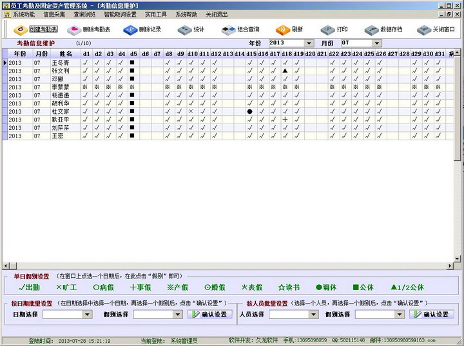Select the name cell 刘萍萍
The image size is (464, 346).
point(66,128)
